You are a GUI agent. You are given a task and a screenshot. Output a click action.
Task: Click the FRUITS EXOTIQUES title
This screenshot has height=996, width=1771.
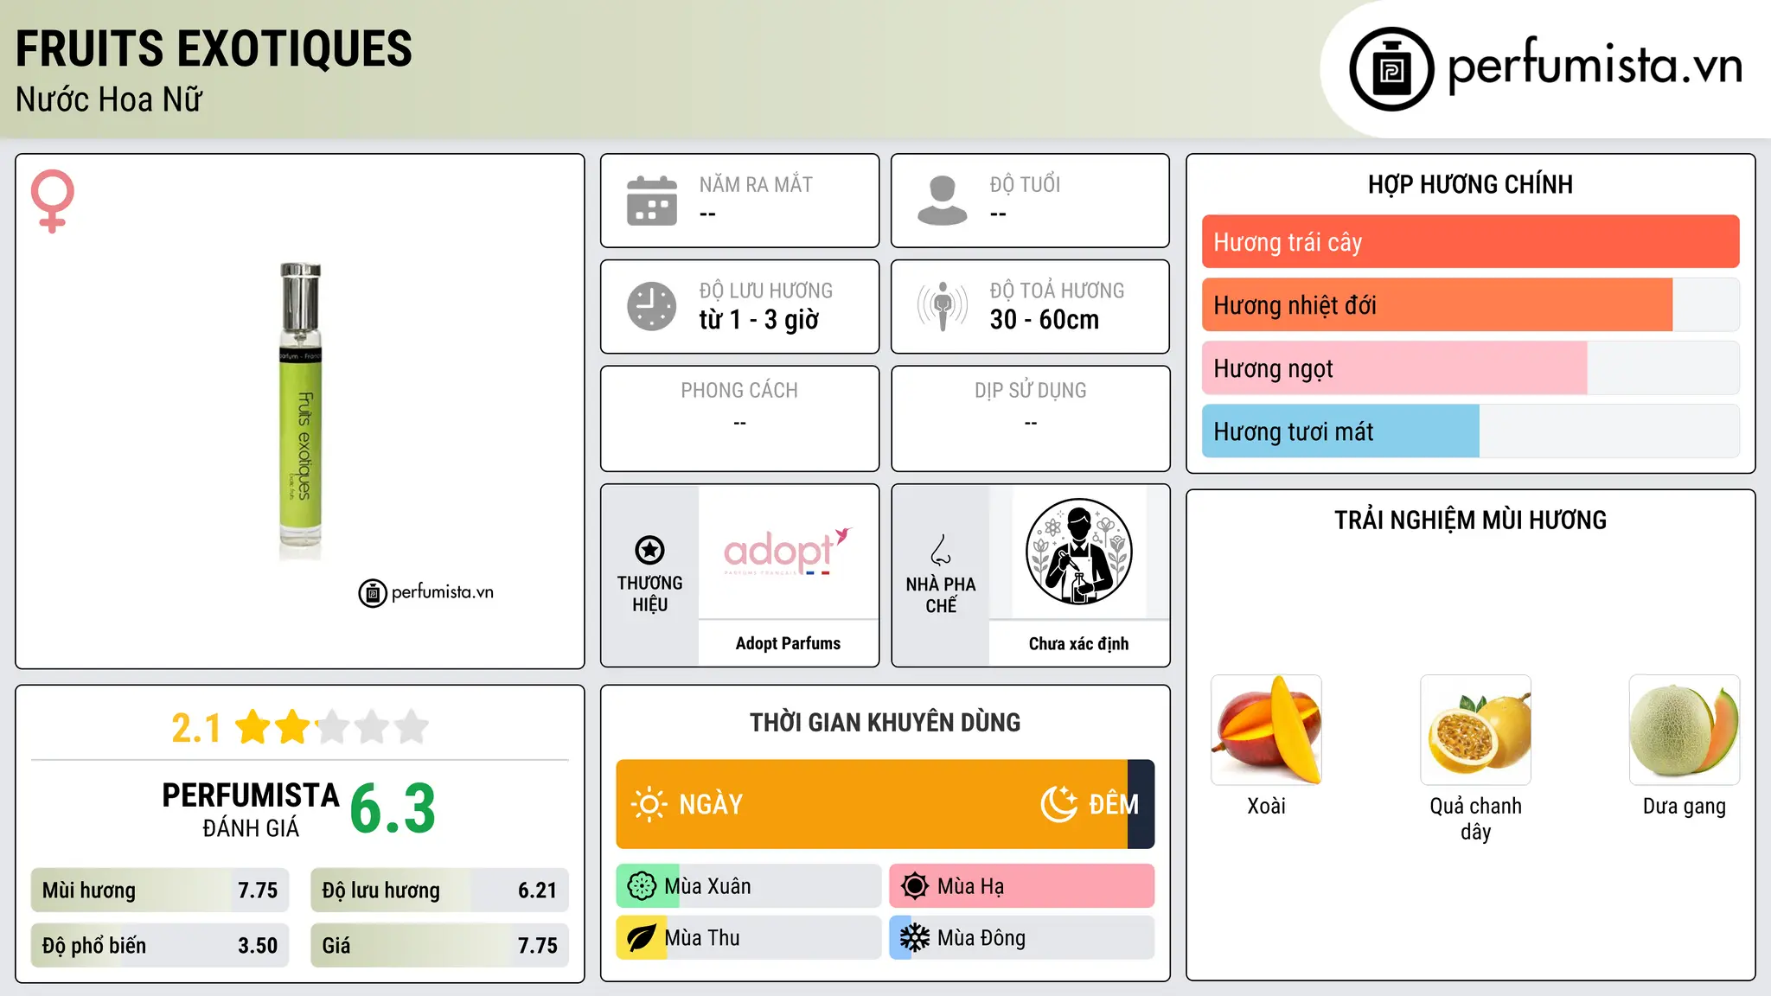214,48
